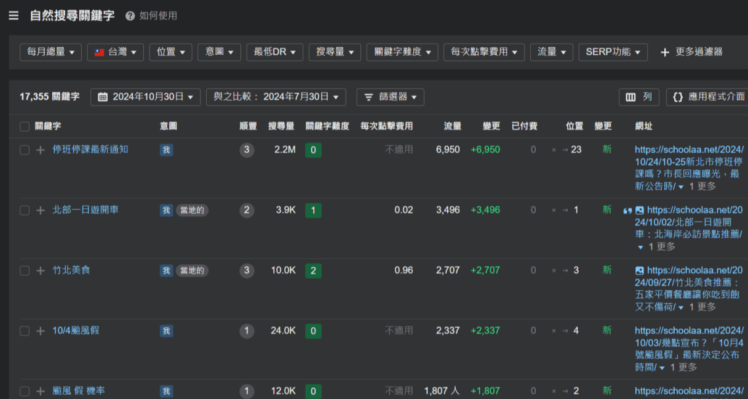Open the 台灣 country dropdown
The height and width of the screenshot is (399, 748).
coord(116,52)
